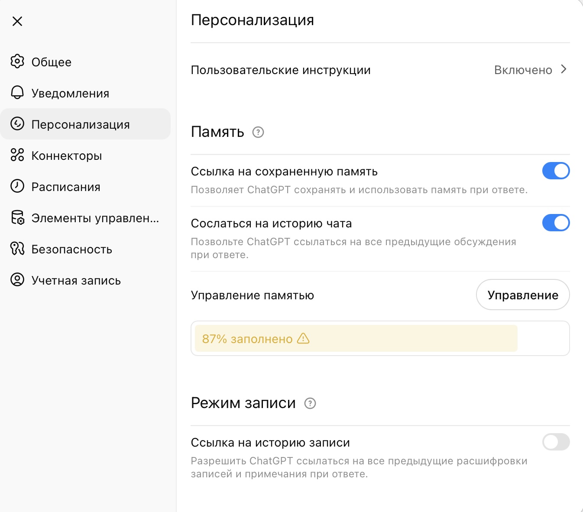Click the bell icon for Уведомления
Viewport: 583px width, 512px height.
(x=17, y=93)
